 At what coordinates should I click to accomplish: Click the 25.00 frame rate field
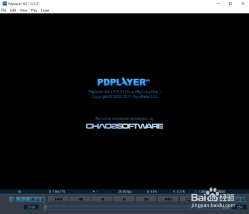click(x=31, y=207)
